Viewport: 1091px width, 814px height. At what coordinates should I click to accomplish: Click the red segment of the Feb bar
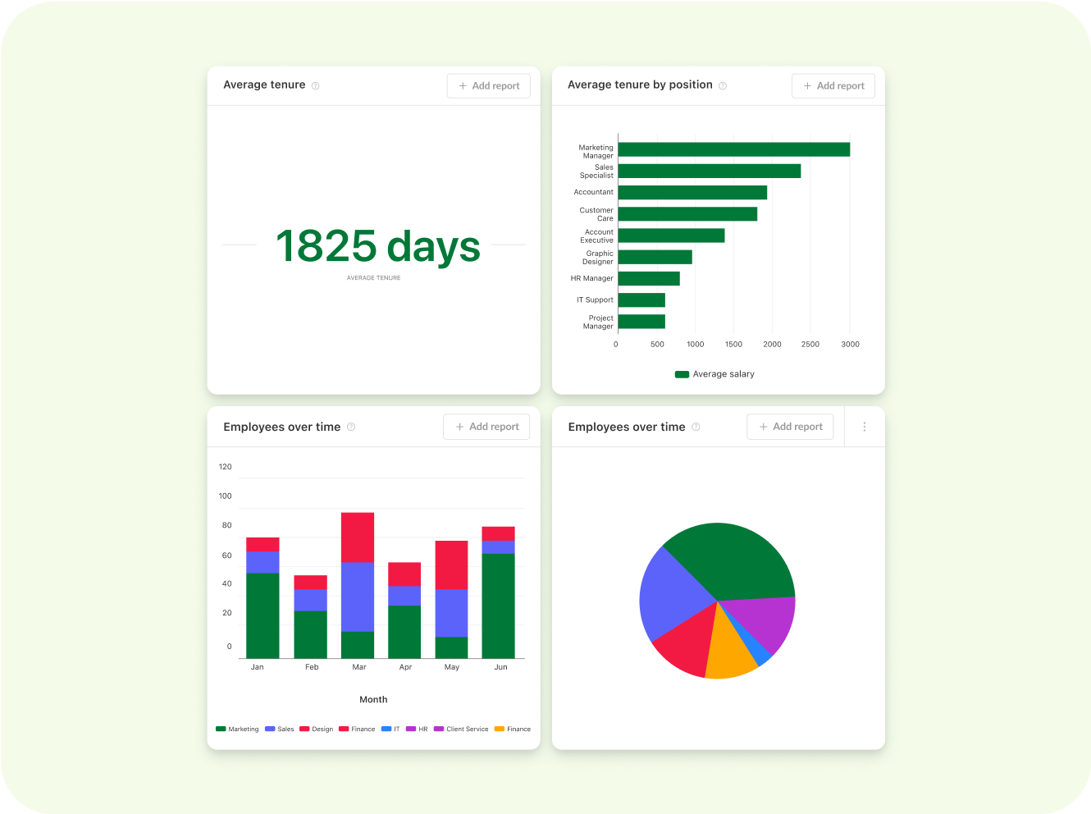point(310,582)
